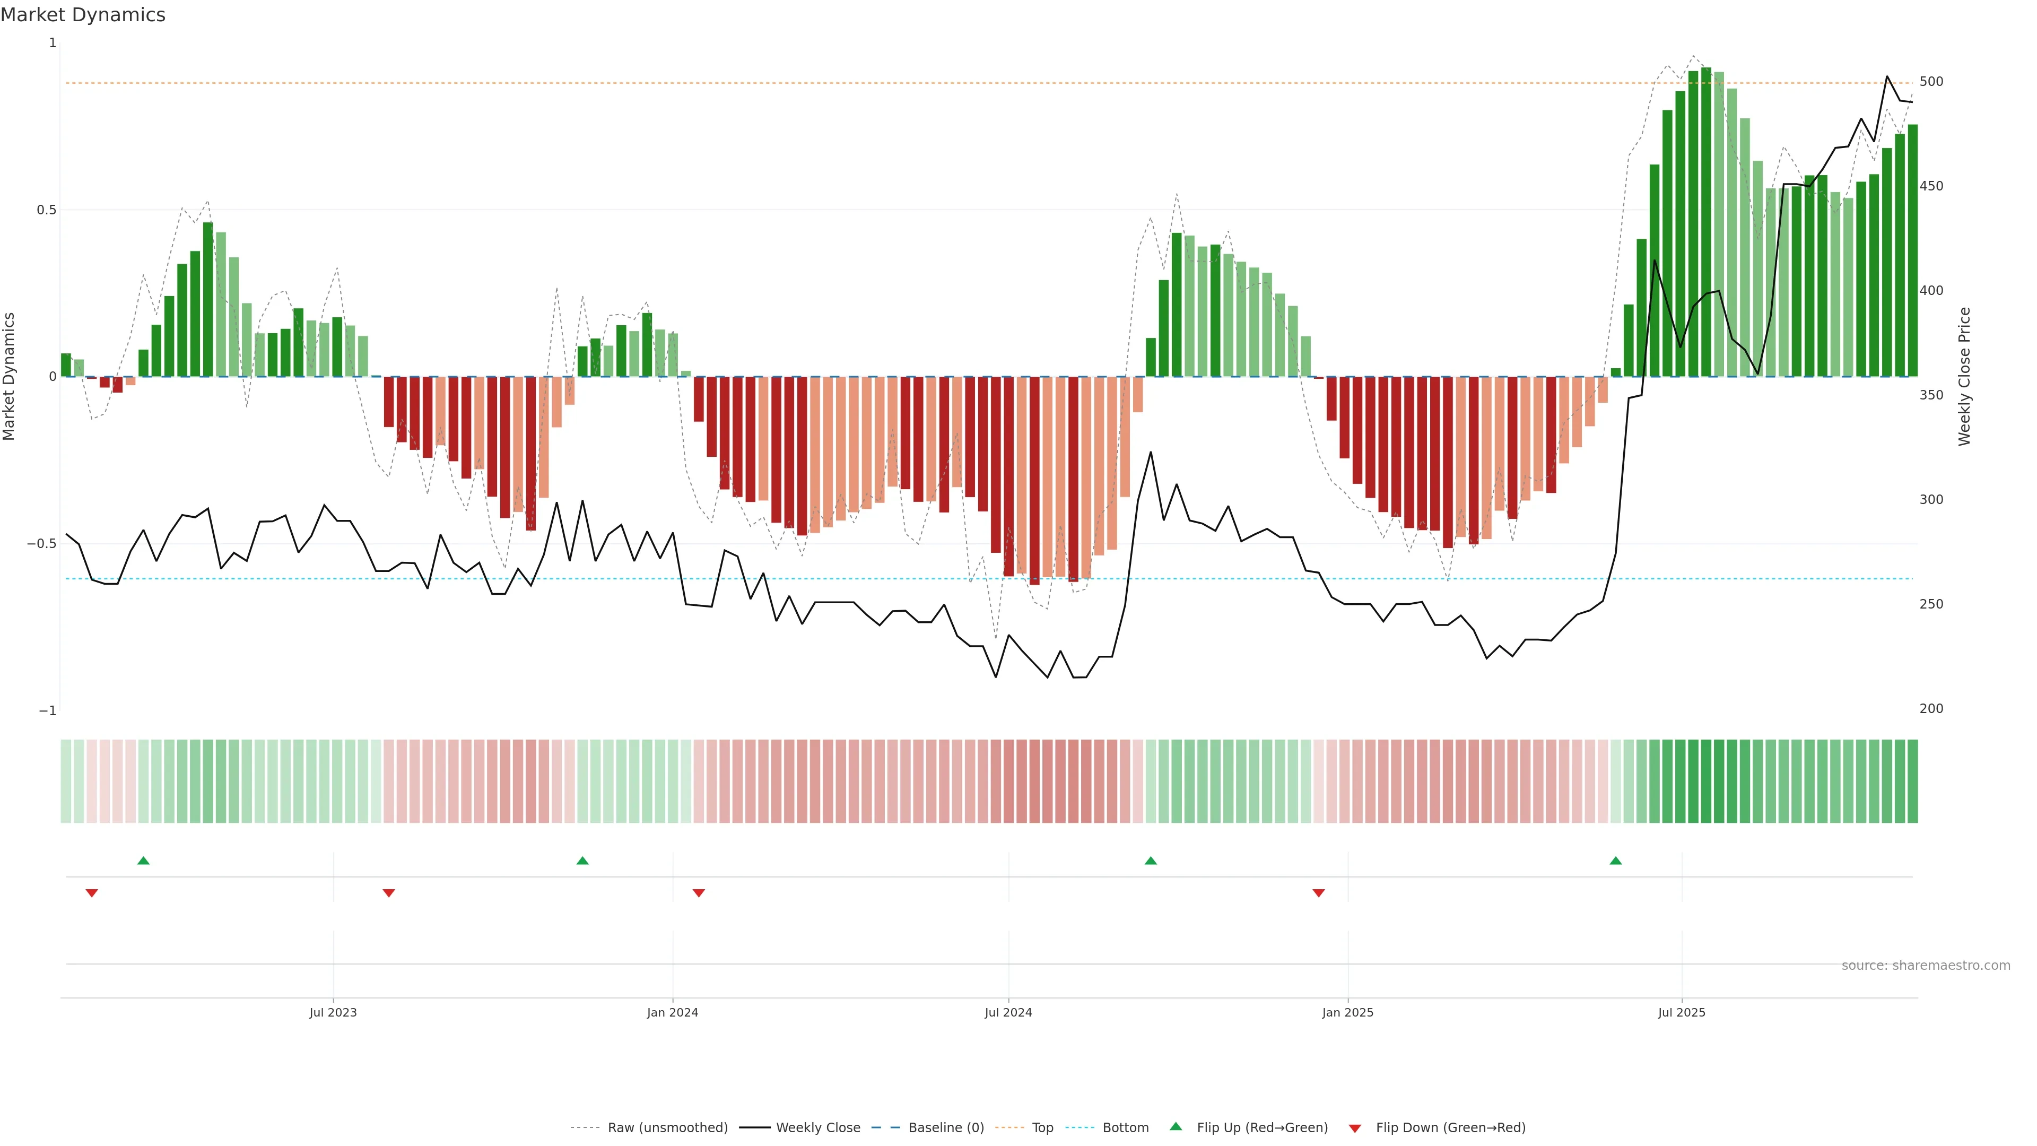The height and width of the screenshot is (1146, 2037).
Task: Click the first green flip-up triangle marker
Action: coord(143,861)
